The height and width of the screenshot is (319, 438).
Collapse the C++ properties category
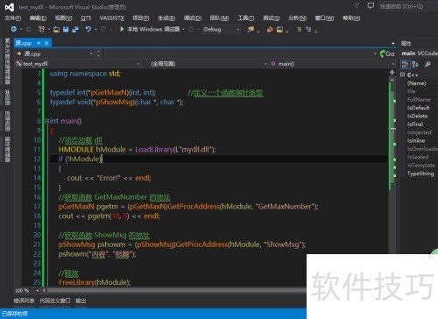(402, 74)
